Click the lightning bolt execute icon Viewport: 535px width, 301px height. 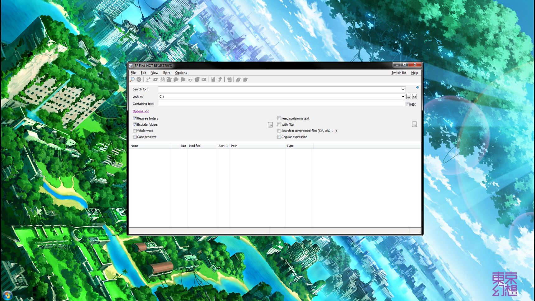pyautogui.click(x=220, y=80)
